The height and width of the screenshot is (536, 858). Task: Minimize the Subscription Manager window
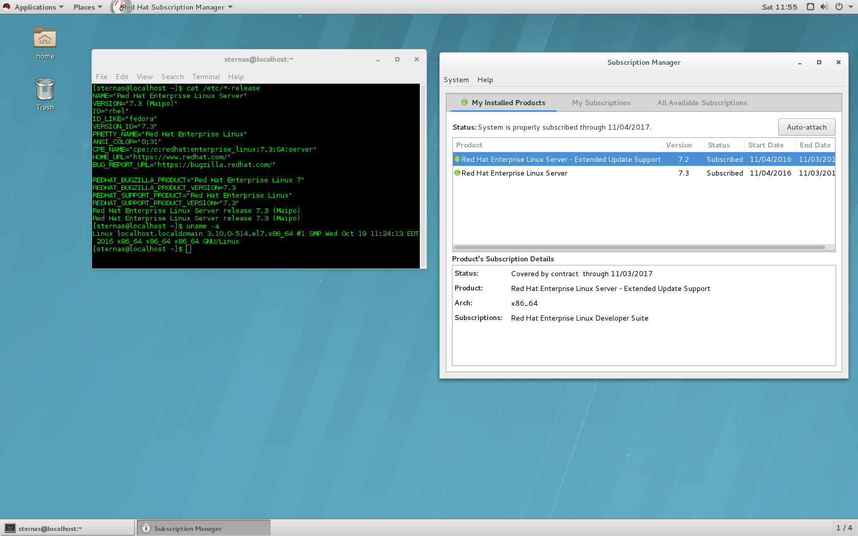(x=800, y=63)
